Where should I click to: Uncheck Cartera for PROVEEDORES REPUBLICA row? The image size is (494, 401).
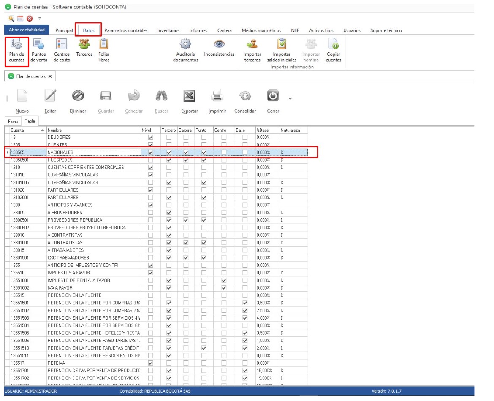tap(186, 220)
